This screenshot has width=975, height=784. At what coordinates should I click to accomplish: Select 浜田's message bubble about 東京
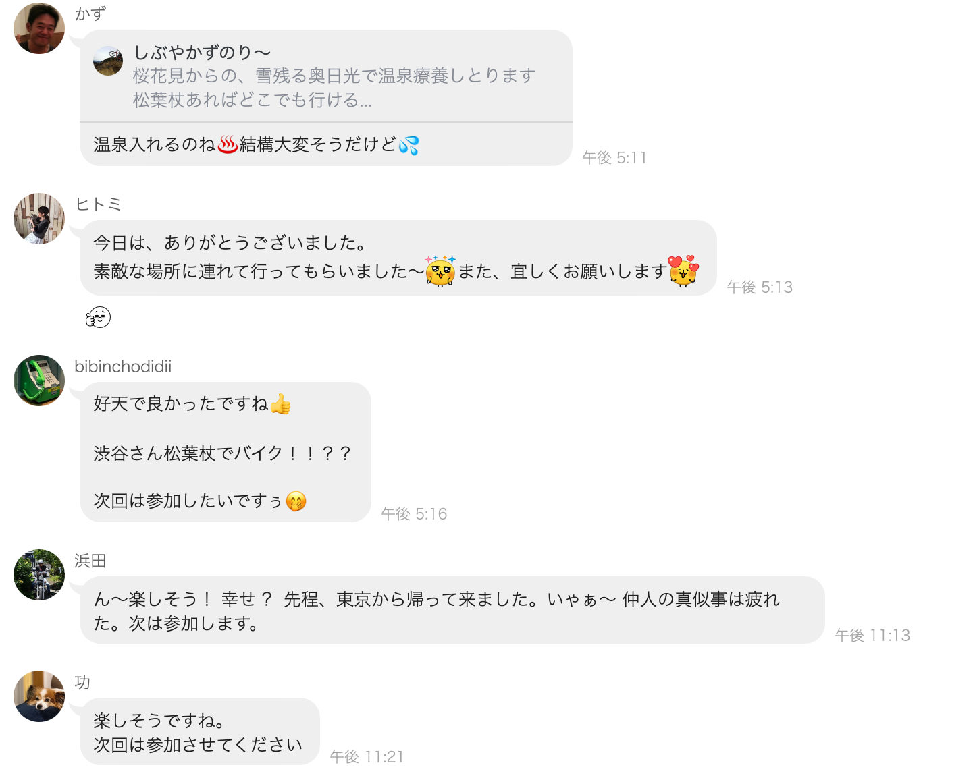coord(452,610)
